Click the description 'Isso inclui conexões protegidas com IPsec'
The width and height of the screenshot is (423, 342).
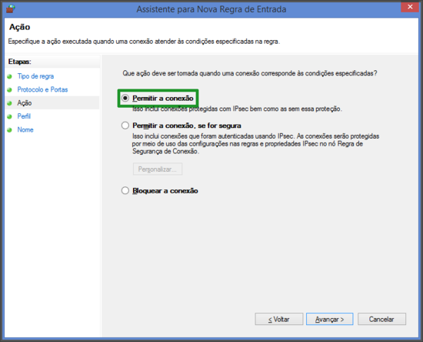click(237, 109)
